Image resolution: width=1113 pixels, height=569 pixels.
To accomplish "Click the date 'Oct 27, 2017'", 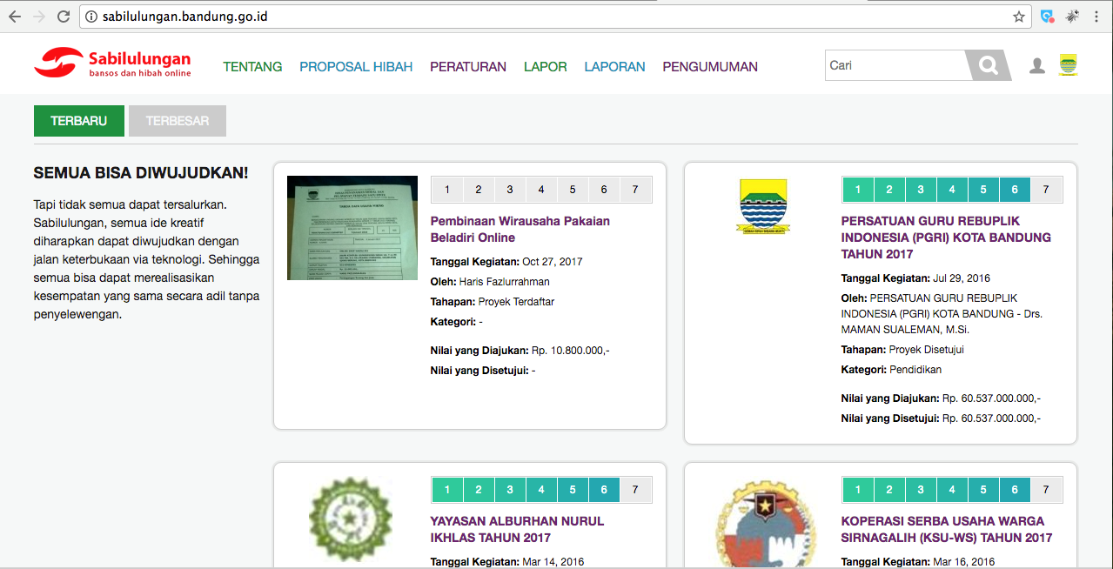I will [553, 261].
